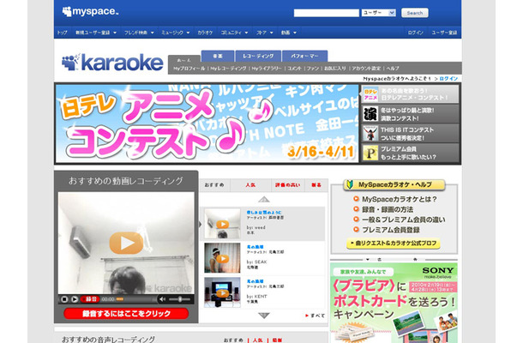Open Myレコーディング in the gray submenu

pos(228,68)
